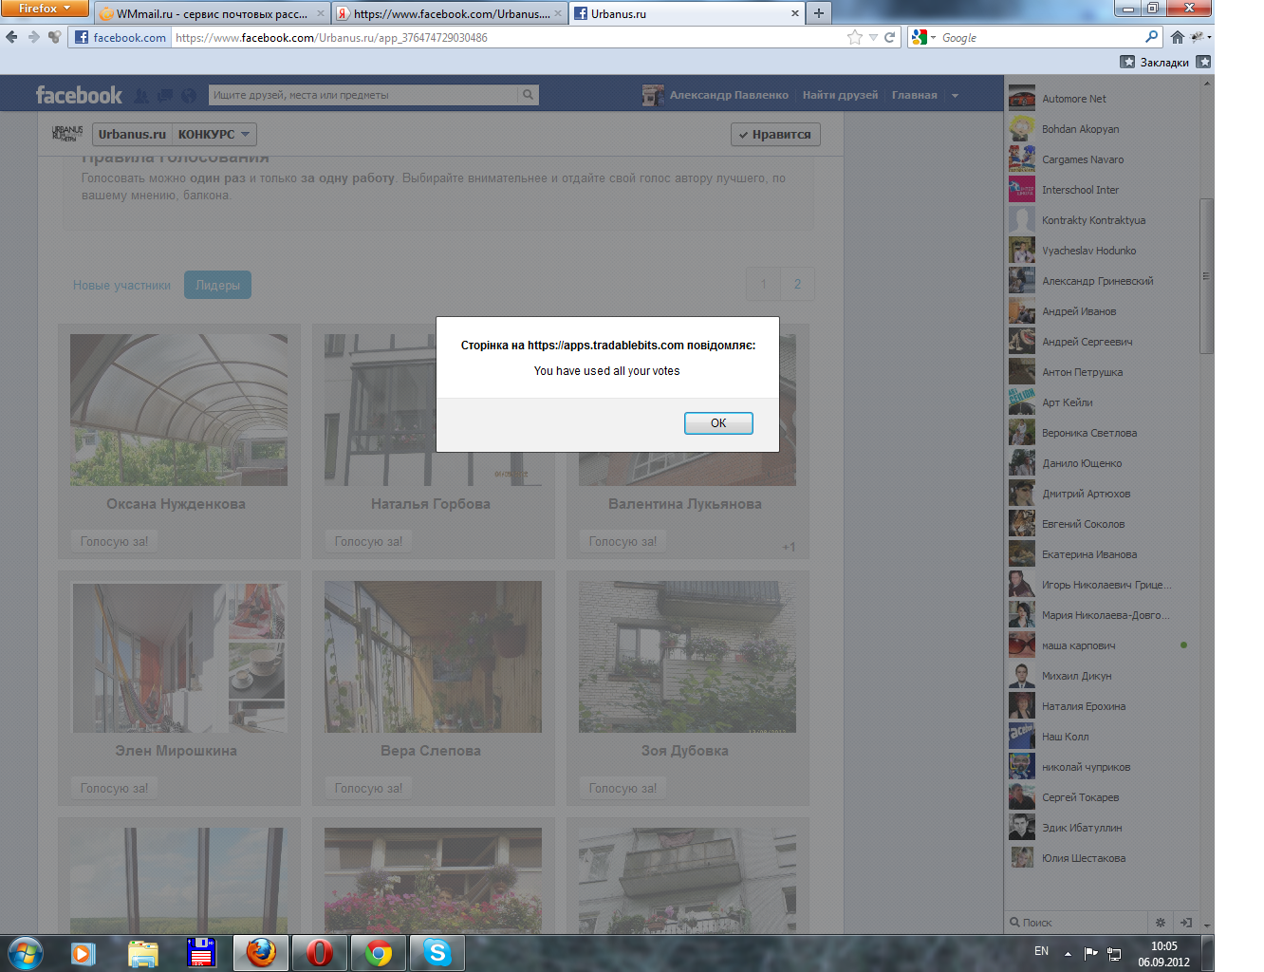Go to Главная on Facebook
The height and width of the screenshot is (972, 1264).
914,95
